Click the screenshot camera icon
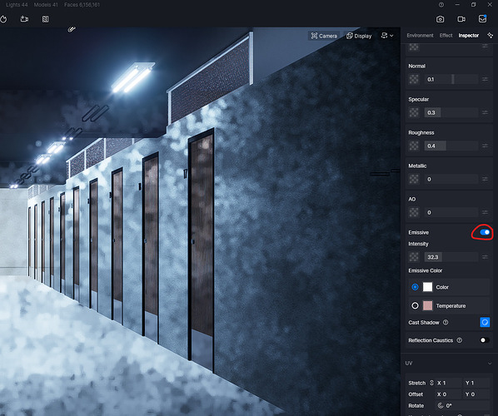 440,19
